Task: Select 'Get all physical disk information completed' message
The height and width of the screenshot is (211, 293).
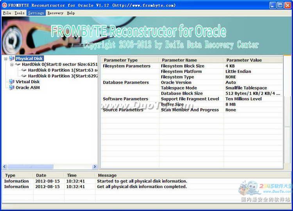Action: click(x=142, y=186)
